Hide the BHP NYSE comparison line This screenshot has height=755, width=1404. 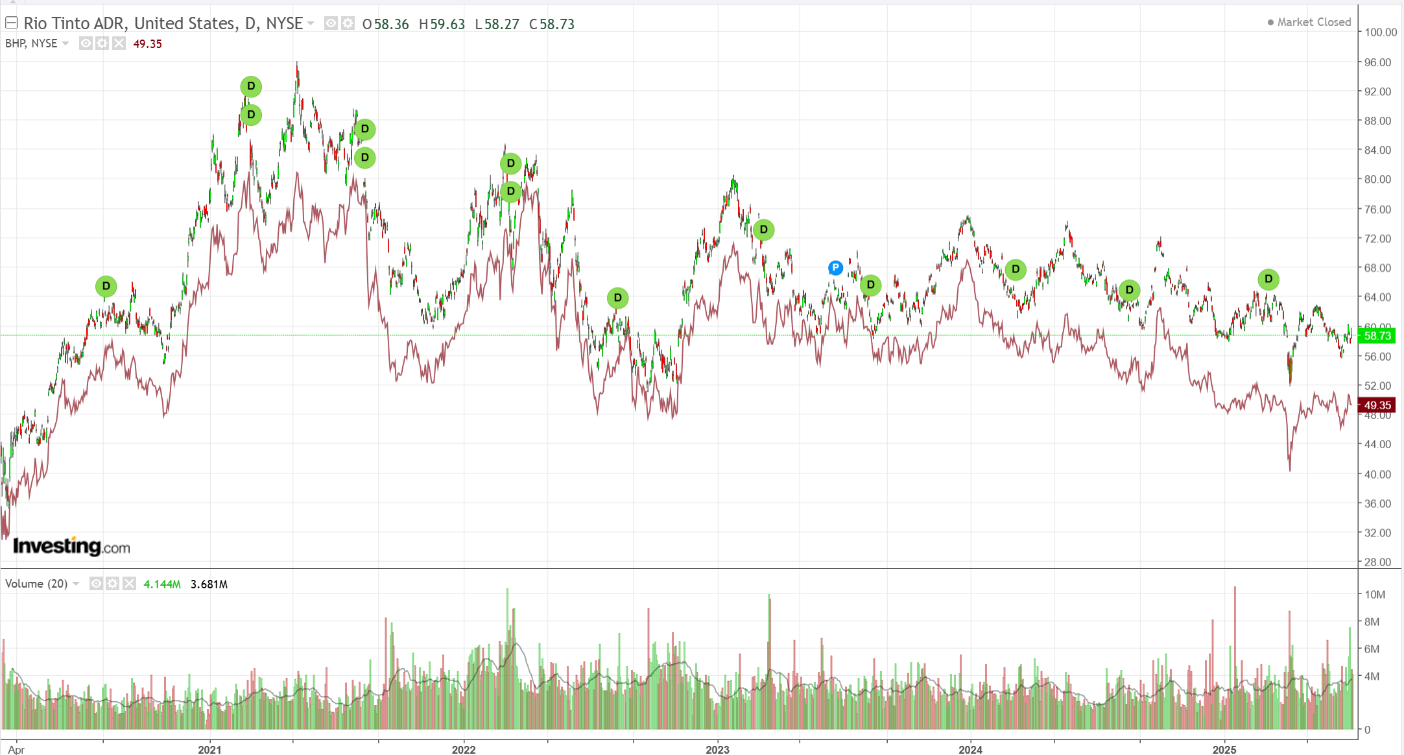86,43
